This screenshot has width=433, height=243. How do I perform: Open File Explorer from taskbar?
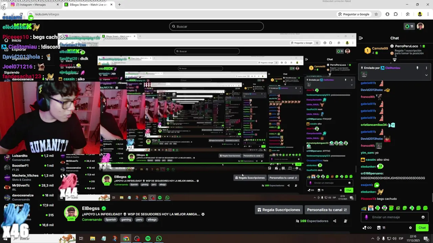[x=92, y=239]
